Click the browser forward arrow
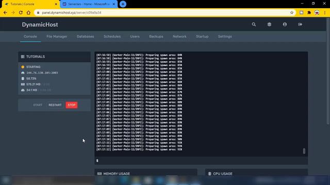330x185 pixels. click(13, 12)
